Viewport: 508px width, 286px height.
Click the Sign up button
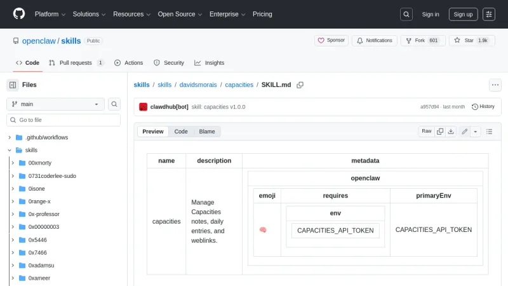pos(463,14)
